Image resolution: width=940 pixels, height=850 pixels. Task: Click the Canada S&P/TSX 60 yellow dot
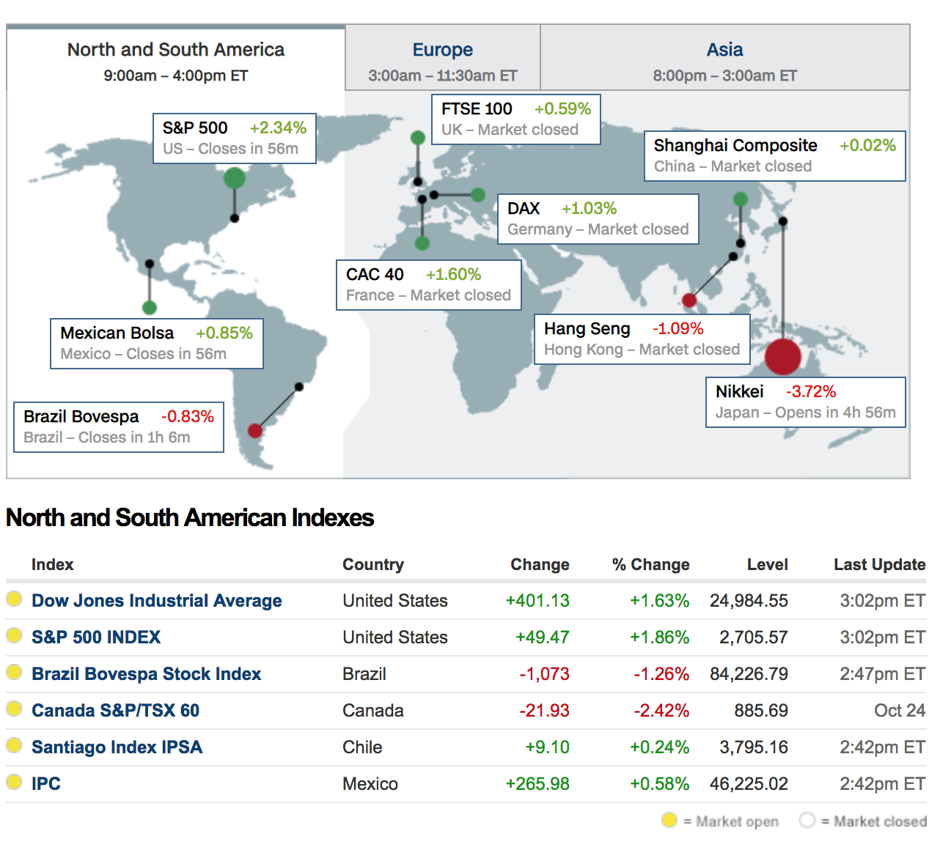point(14,709)
